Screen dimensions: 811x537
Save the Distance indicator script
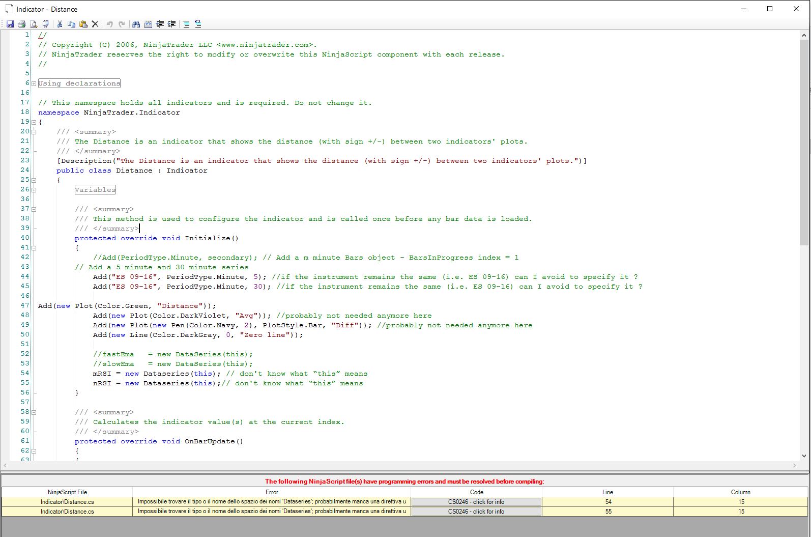click(x=10, y=24)
